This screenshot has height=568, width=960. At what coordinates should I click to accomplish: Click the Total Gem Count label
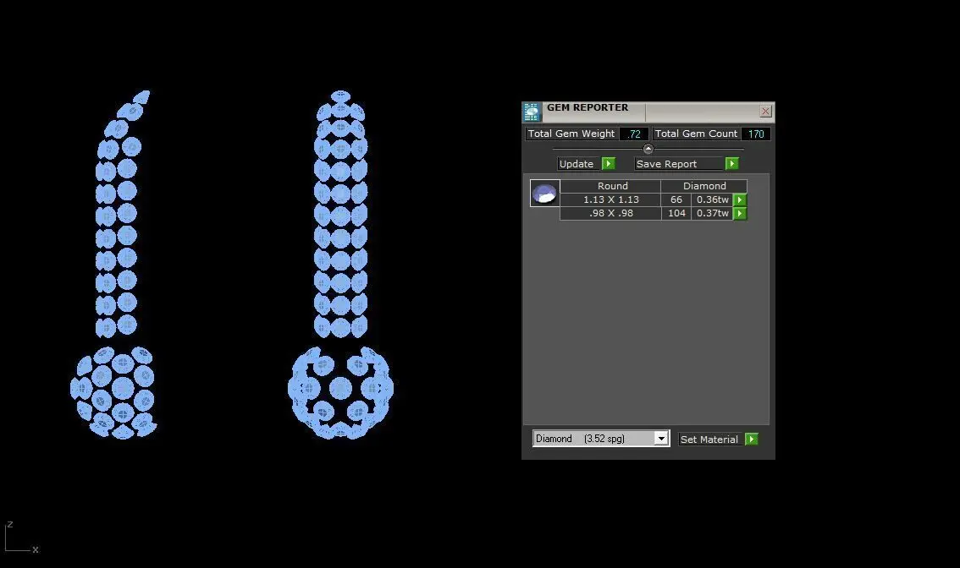point(696,134)
